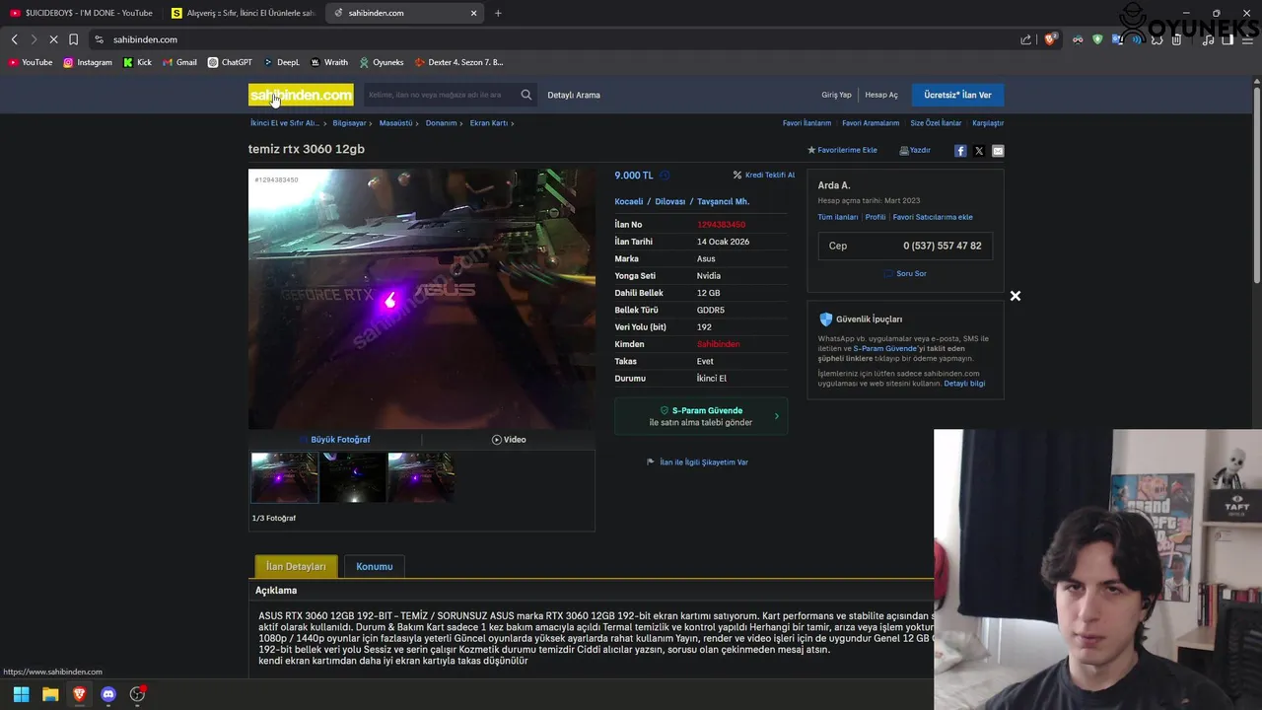Image resolution: width=1262 pixels, height=710 pixels.
Task: Switch to $UICIDEBOY$ YouTube tab
Action: [x=81, y=13]
